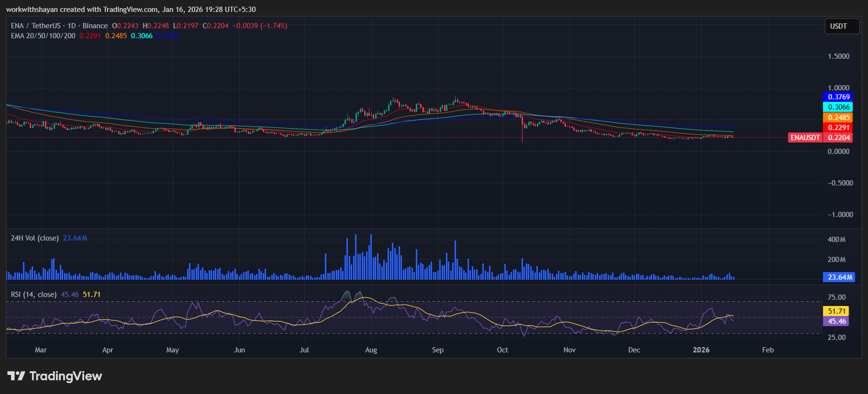The height and width of the screenshot is (394, 868).
Task: Click the ENA / TetherUS symbol title
Action: coord(36,26)
